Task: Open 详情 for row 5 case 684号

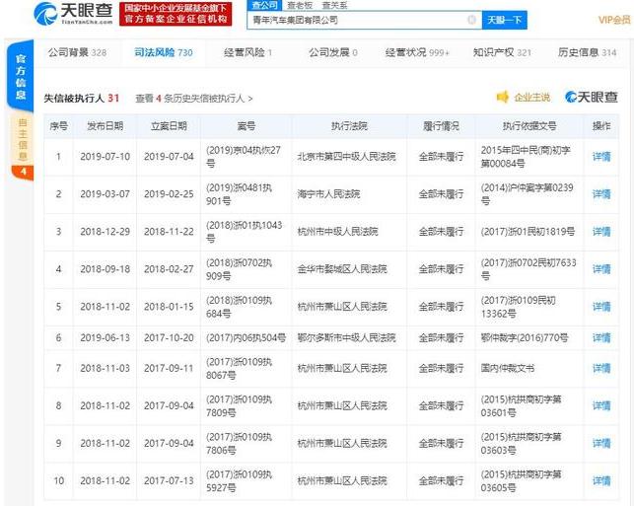Action: click(x=601, y=307)
